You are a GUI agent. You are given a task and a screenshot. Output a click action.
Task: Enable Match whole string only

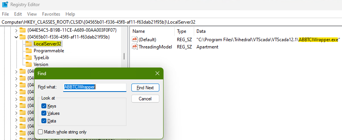point(40,132)
